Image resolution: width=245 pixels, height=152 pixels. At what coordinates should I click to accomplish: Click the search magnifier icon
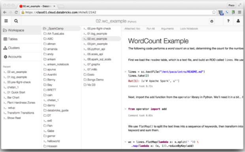[x=16, y=21]
